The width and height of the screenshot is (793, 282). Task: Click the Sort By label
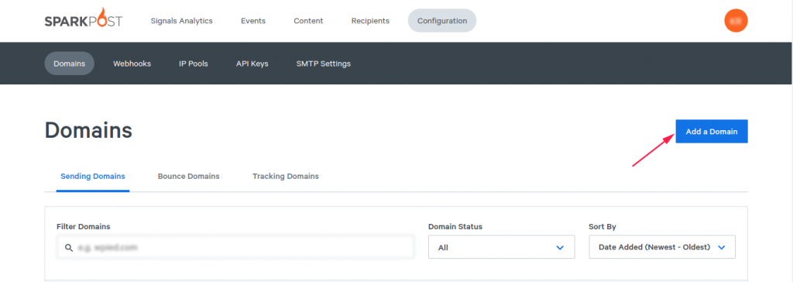pyautogui.click(x=602, y=226)
